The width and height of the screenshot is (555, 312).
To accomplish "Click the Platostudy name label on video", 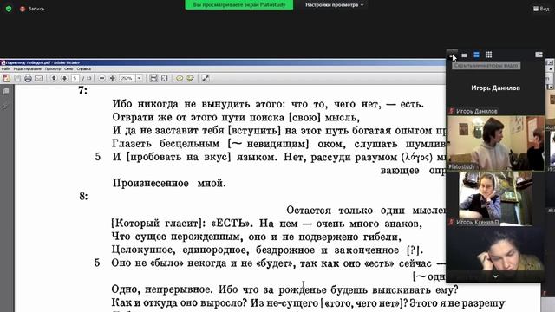I will click(461, 166).
